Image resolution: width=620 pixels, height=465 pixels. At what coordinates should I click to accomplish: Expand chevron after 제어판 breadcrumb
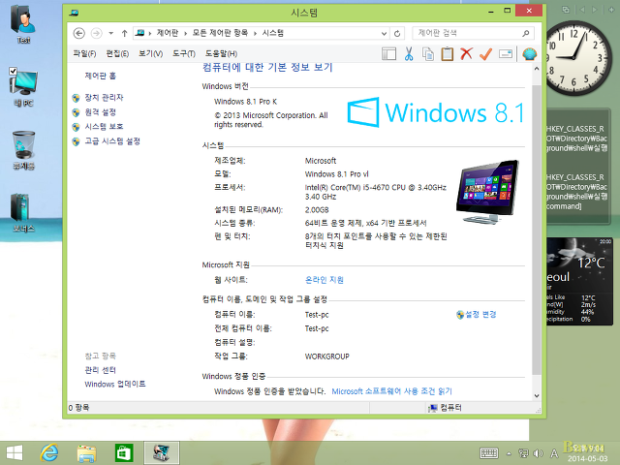point(185,34)
